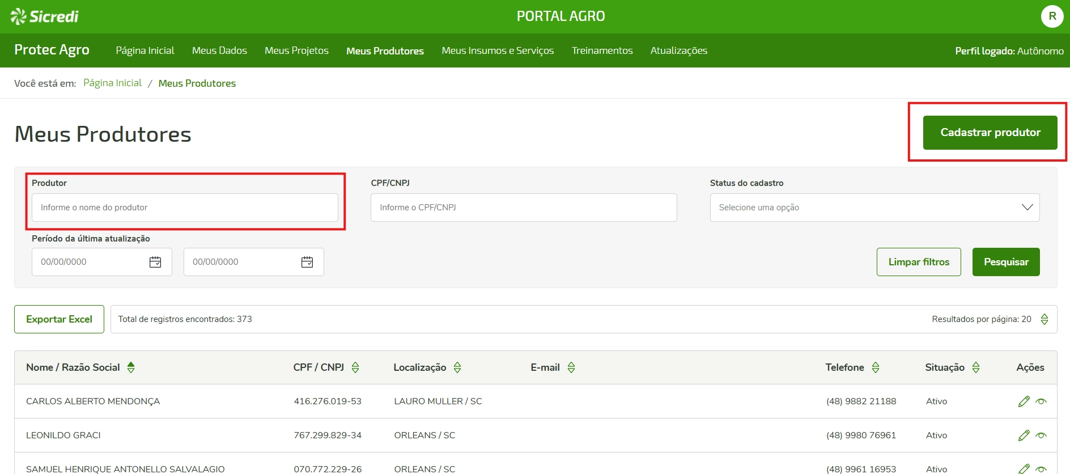Expand the Status do cadastro dropdown
Image resolution: width=1070 pixels, height=474 pixels.
(874, 208)
